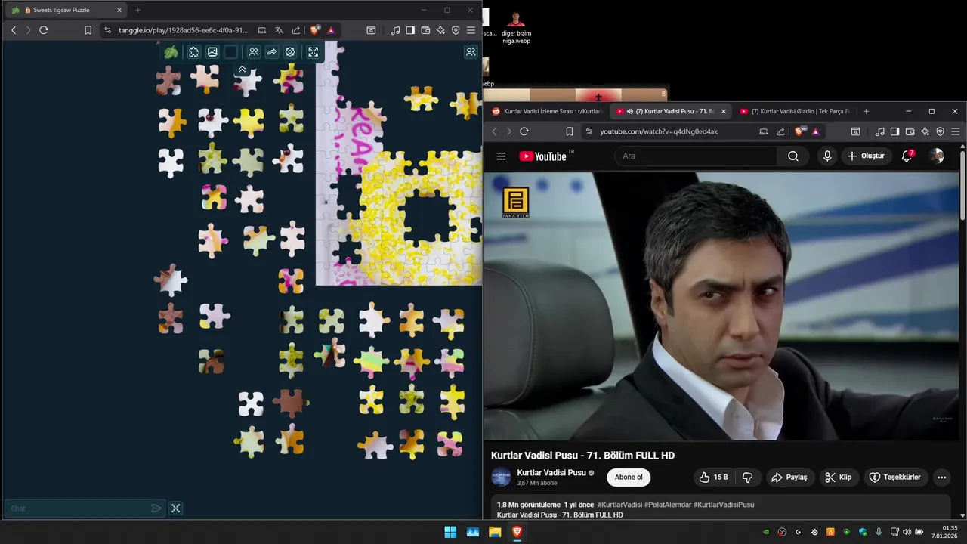The height and width of the screenshot is (544, 967).
Task: Close the Sweets Jigsaw Puzzle tab
Action: [x=119, y=10]
